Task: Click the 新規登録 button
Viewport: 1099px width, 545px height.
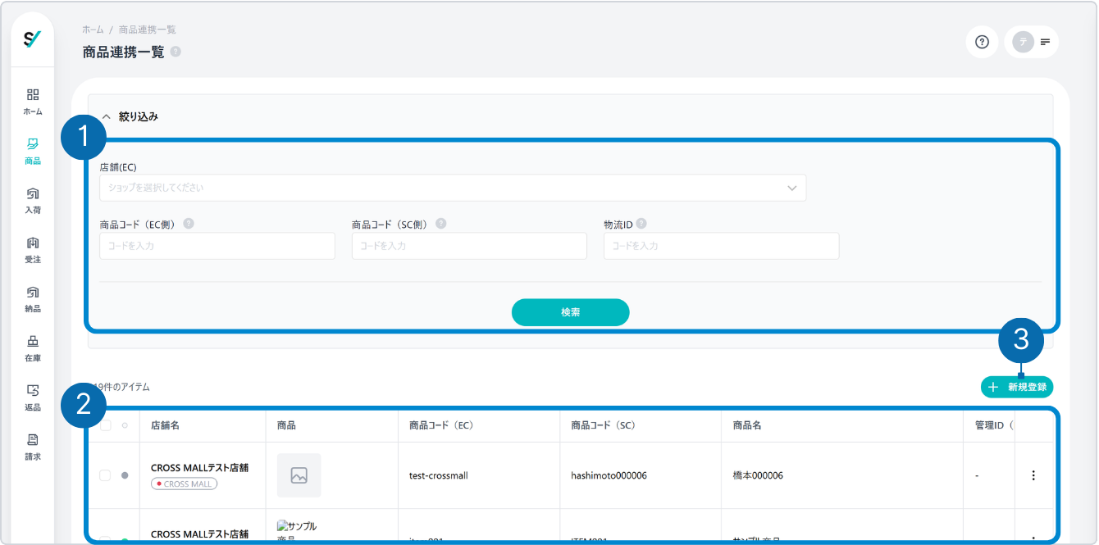Action: (1017, 387)
